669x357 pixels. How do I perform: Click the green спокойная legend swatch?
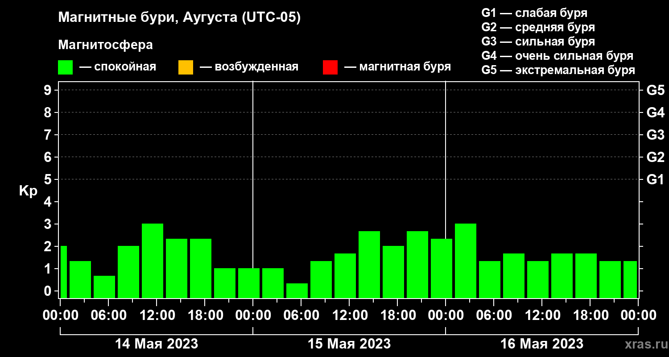(65, 67)
